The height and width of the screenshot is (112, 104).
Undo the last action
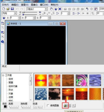(x=17, y=9)
